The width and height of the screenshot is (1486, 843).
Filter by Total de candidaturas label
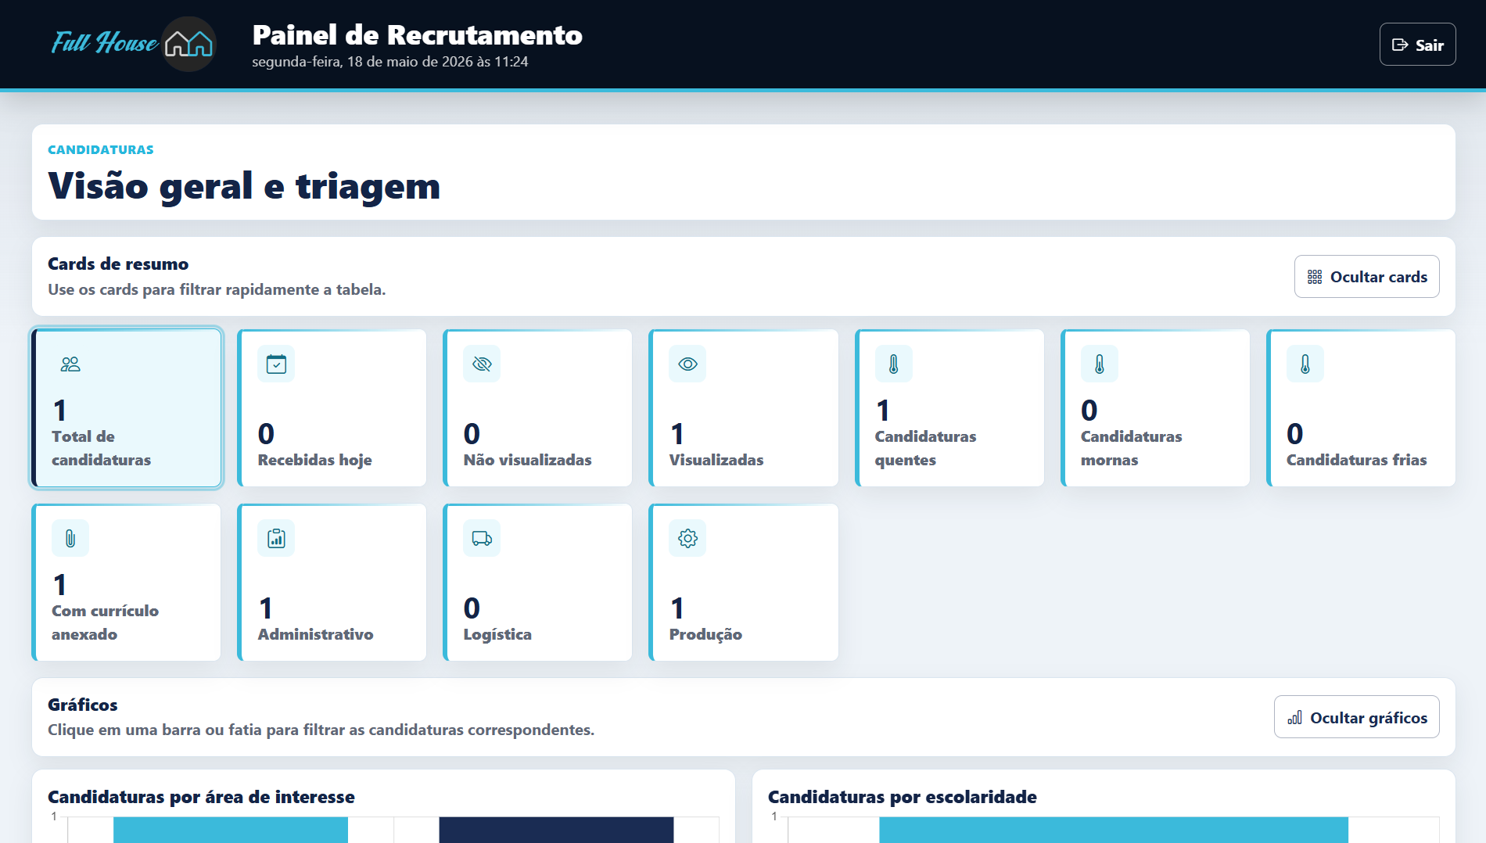(101, 448)
